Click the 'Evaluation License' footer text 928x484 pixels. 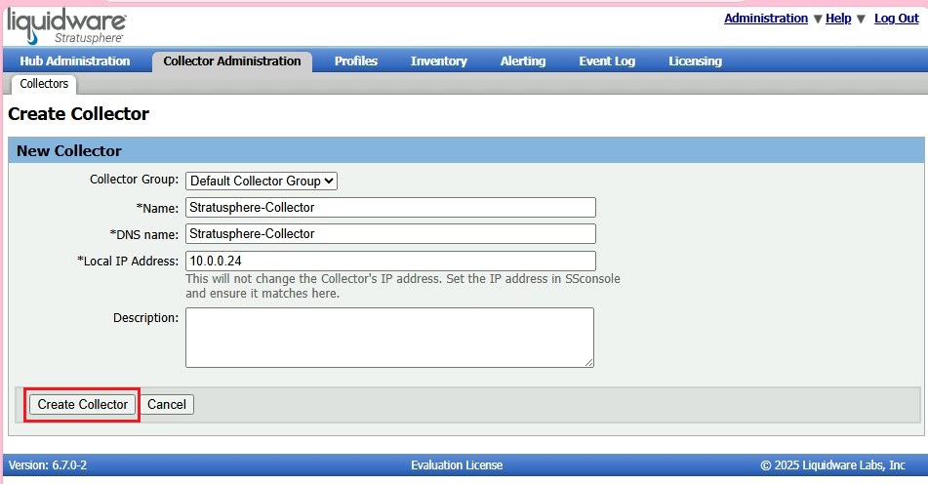click(457, 465)
